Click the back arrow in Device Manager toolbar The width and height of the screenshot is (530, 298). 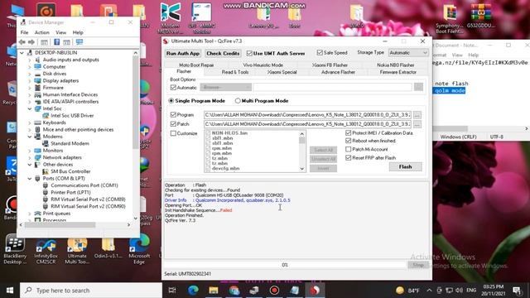pyautogui.click(x=22, y=42)
